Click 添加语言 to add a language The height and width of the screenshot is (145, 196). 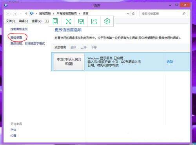(60, 47)
